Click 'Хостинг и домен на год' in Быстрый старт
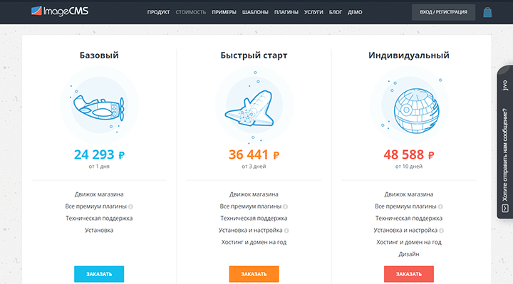This screenshot has width=513, height=284. [254, 242]
